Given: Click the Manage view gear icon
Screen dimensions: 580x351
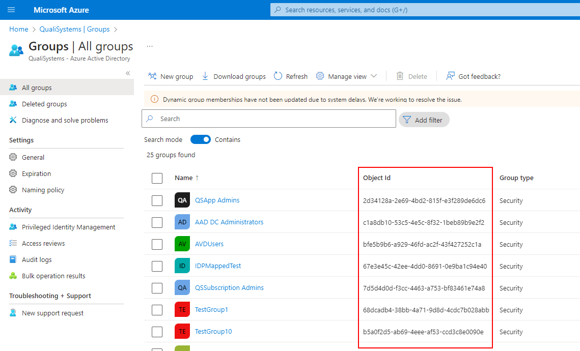Looking at the screenshot, I should point(320,76).
